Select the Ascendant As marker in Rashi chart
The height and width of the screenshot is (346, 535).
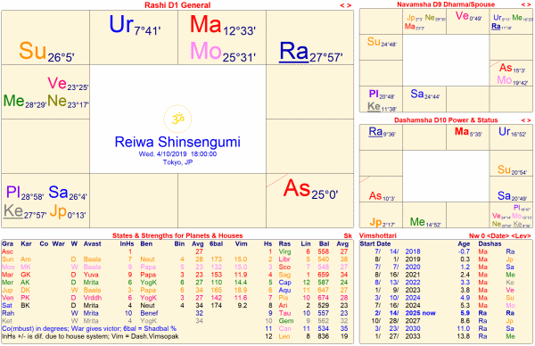pyautogui.click(x=297, y=188)
